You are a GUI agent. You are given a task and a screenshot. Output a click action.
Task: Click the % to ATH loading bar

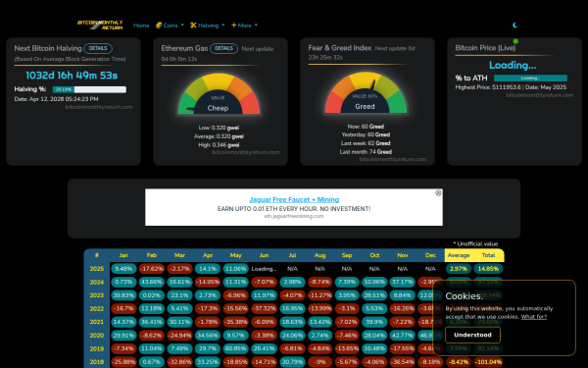[530, 79]
